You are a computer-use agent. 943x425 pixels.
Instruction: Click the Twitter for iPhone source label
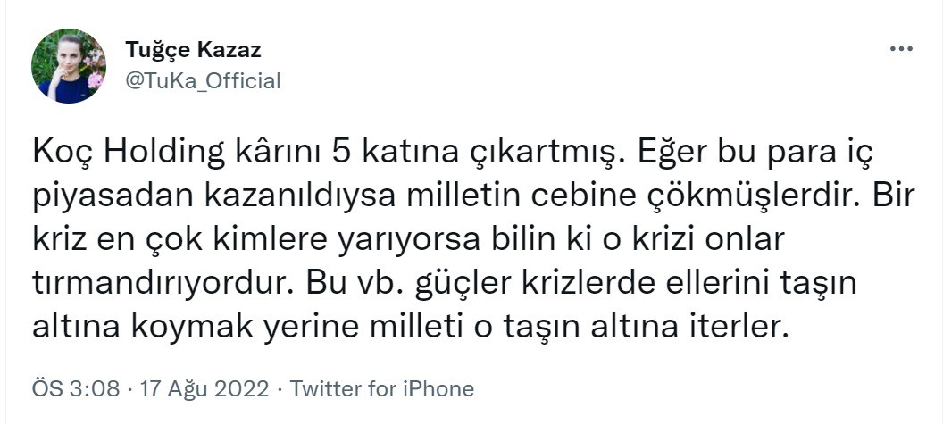click(x=382, y=389)
